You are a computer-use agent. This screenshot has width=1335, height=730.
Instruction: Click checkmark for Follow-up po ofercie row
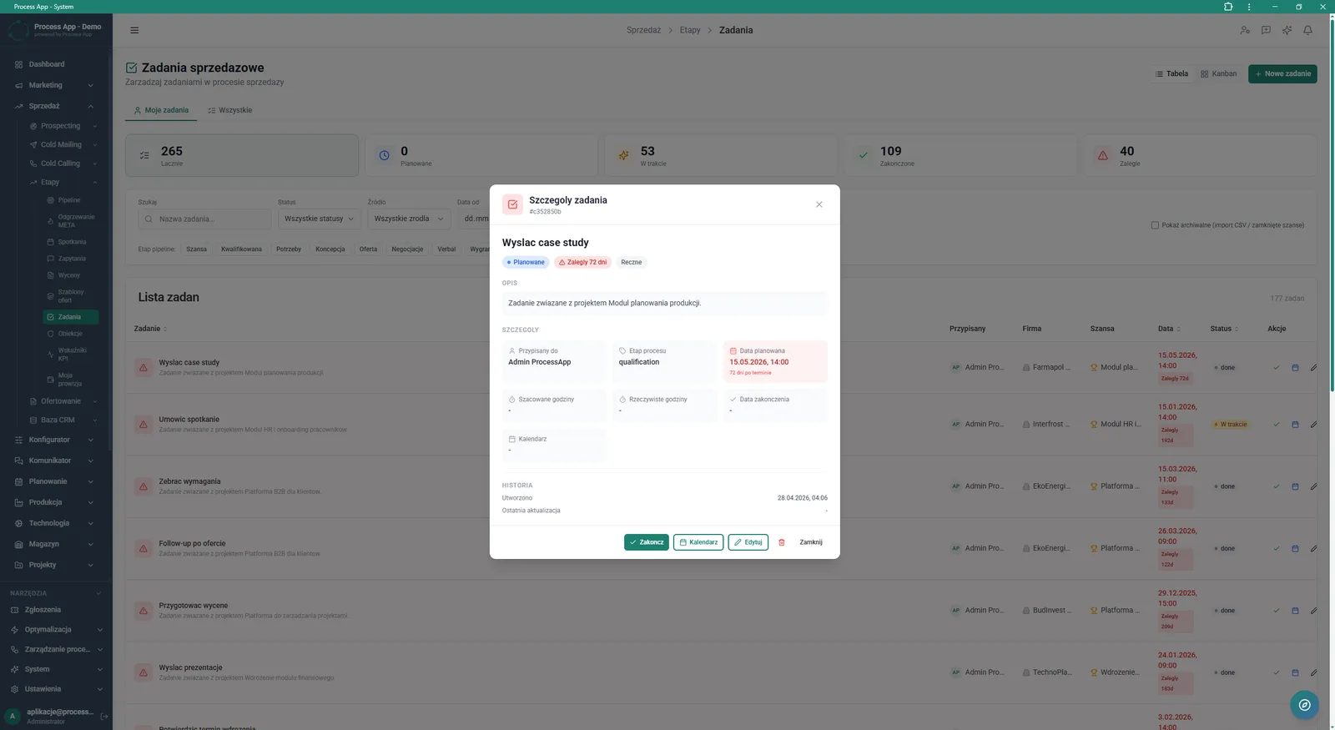point(1276,549)
